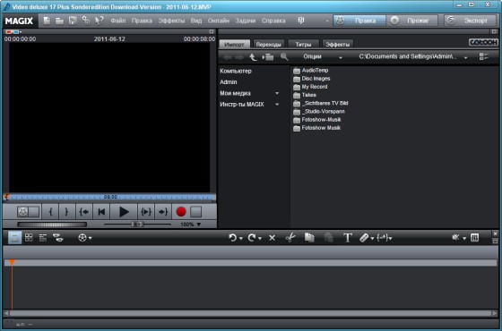Switch to scene overview grid mode
This screenshot has height=331, width=502.
(29, 238)
